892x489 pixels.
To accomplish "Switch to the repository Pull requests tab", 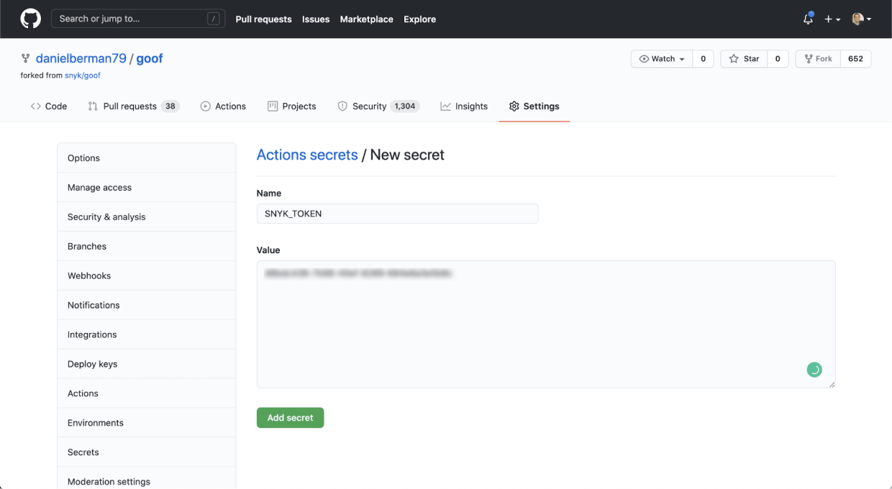I will 133,106.
